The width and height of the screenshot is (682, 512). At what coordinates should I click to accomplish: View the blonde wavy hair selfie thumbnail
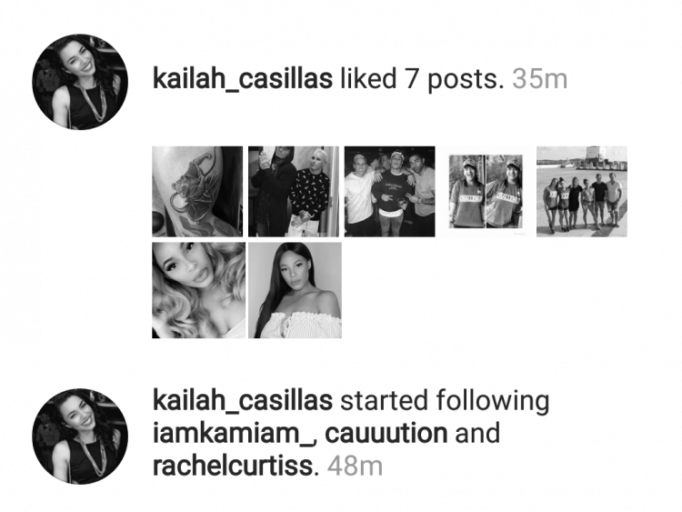click(199, 290)
